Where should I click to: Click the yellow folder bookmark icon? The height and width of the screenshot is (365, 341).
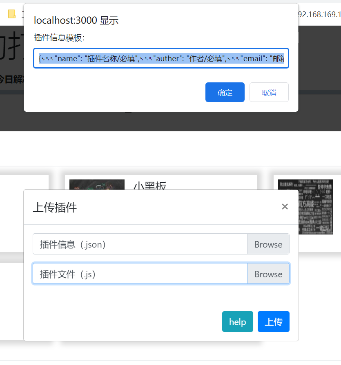point(12,14)
